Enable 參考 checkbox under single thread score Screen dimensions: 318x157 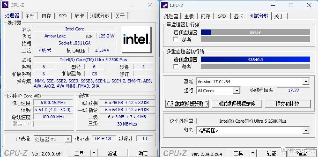pyautogui.click(x=176, y=39)
